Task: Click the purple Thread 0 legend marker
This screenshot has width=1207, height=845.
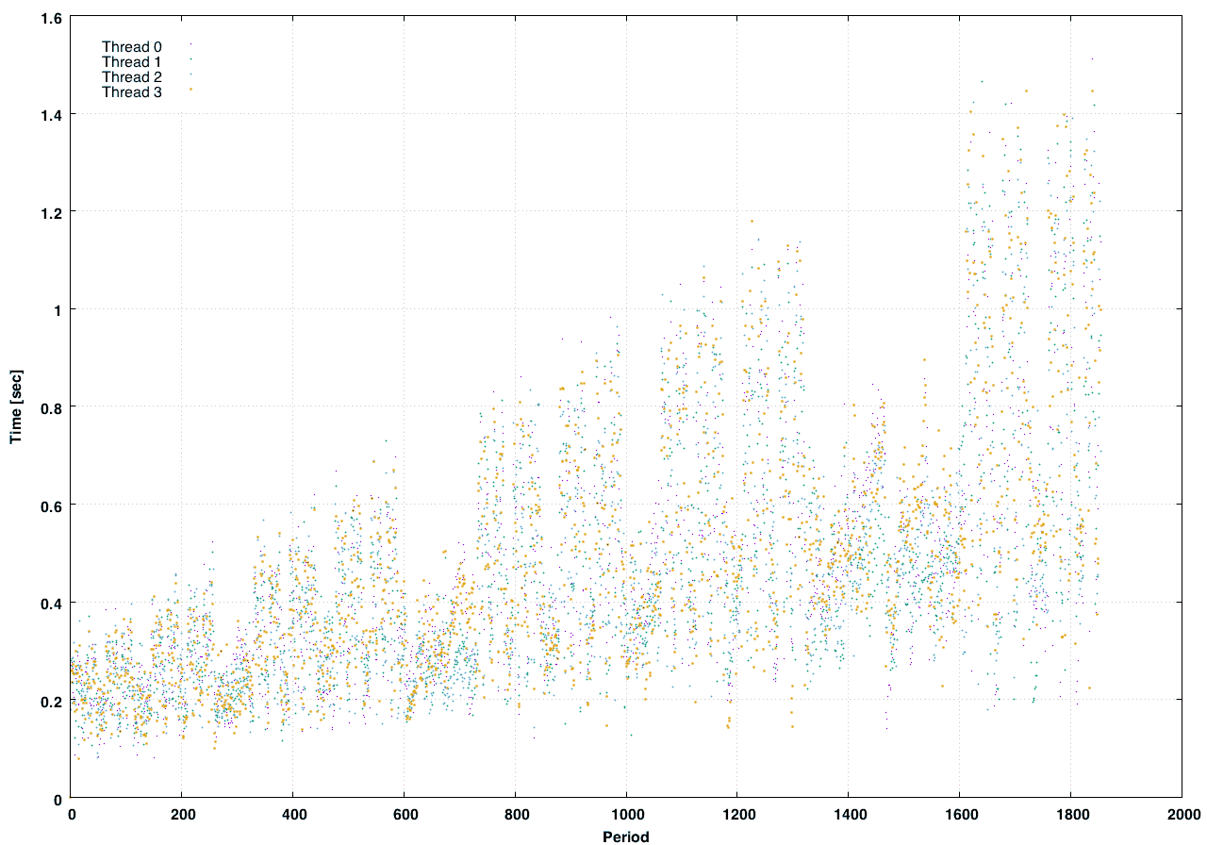Action: 190,44
